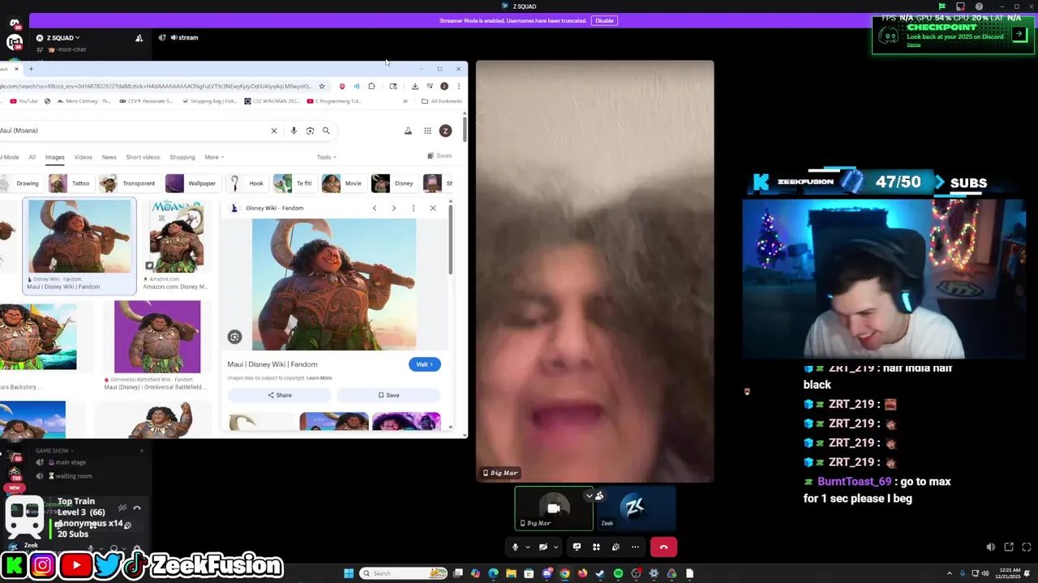The width and height of the screenshot is (1038, 583).
Task: Show hidden system tray icons
Action: [x=950, y=573]
